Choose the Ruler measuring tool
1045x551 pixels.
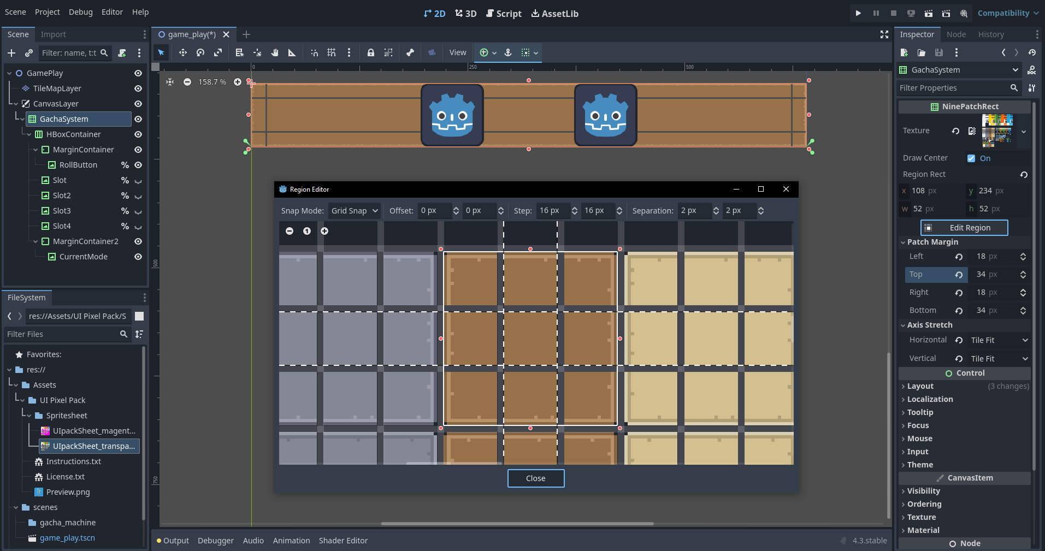pyautogui.click(x=292, y=53)
